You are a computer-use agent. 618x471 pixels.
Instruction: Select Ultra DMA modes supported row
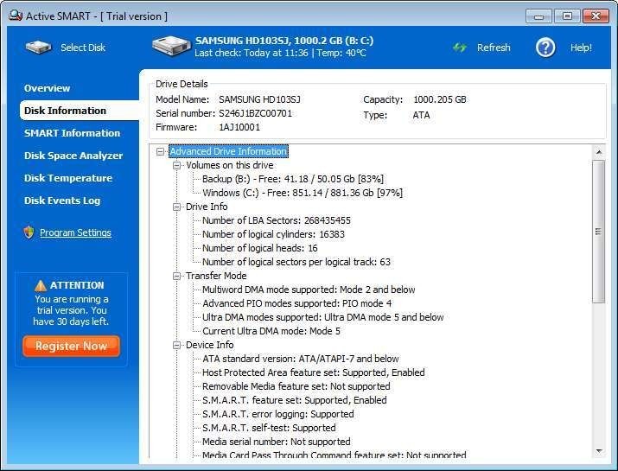coord(322,317)
